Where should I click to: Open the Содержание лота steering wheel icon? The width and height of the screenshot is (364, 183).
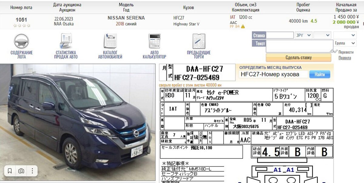(21, 41)
